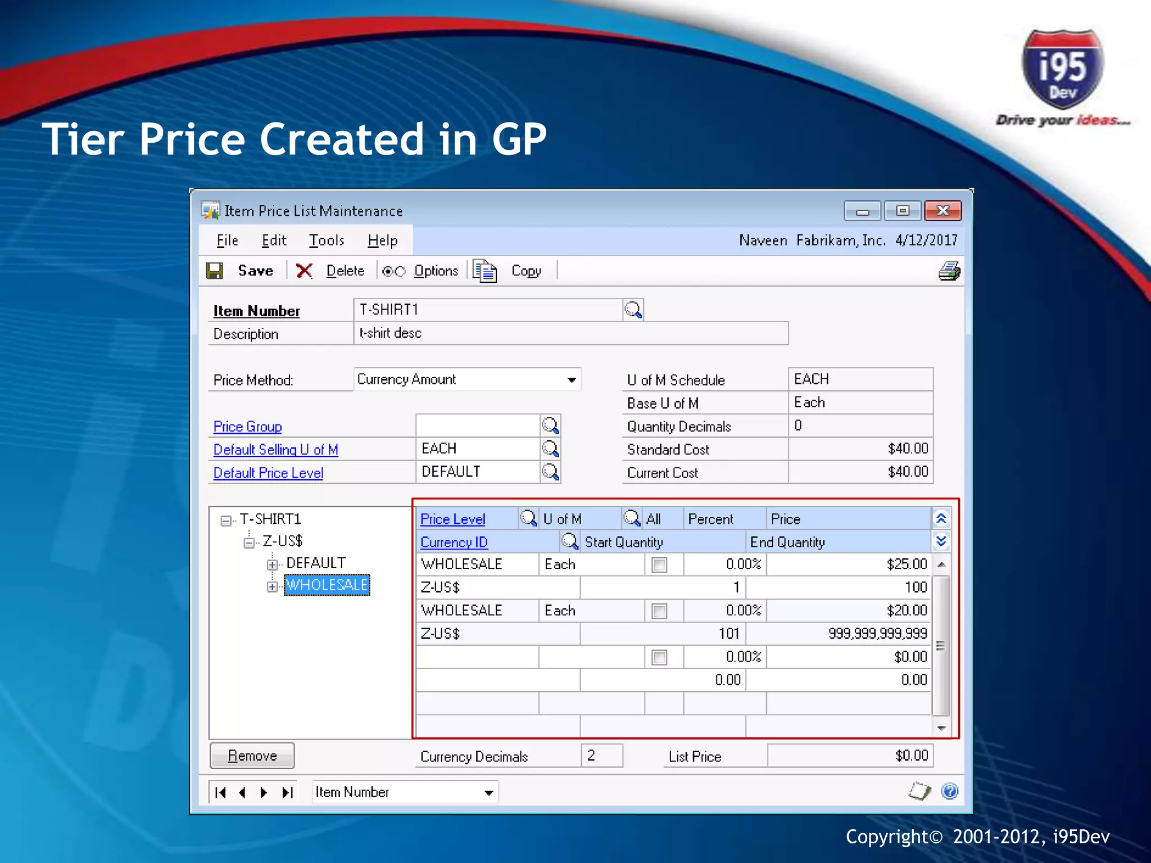Image resolution: width=1151 pixels, height=863 pixels.
Task: Click the Remove button
Action: click(x=252, y=756)
